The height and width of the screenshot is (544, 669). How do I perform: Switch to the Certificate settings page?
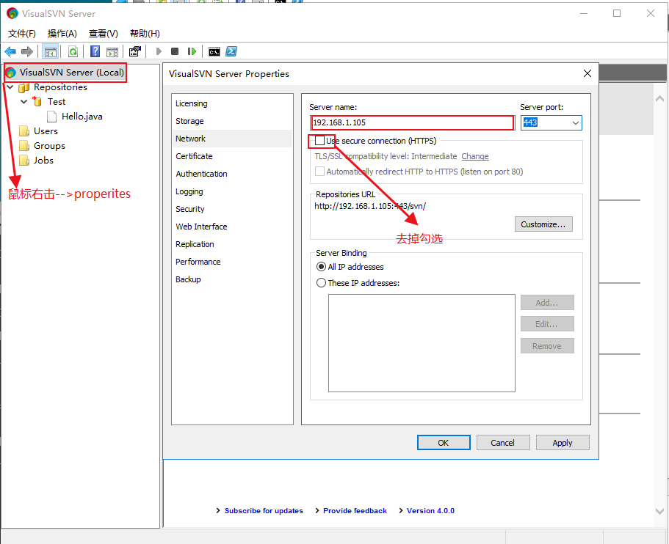[x=194, y=156]
